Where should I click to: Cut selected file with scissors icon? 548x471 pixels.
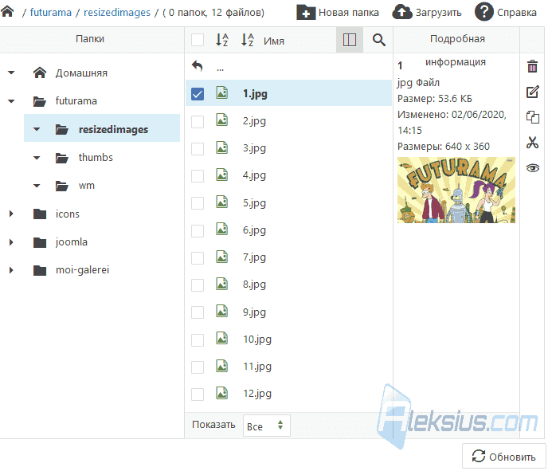click(x=533, y=143)
